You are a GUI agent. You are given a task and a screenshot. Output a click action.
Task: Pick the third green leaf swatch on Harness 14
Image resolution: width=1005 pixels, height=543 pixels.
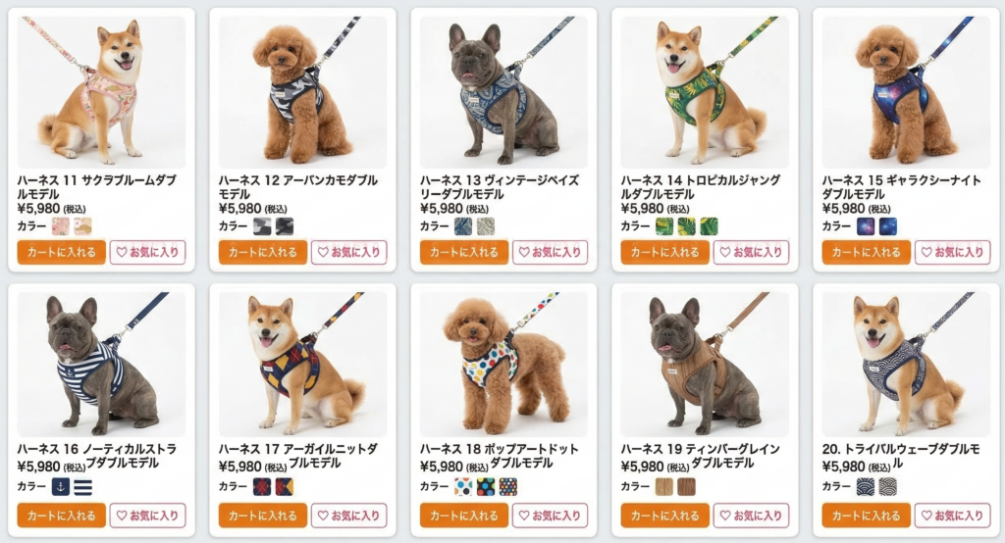tap(709, 226)
